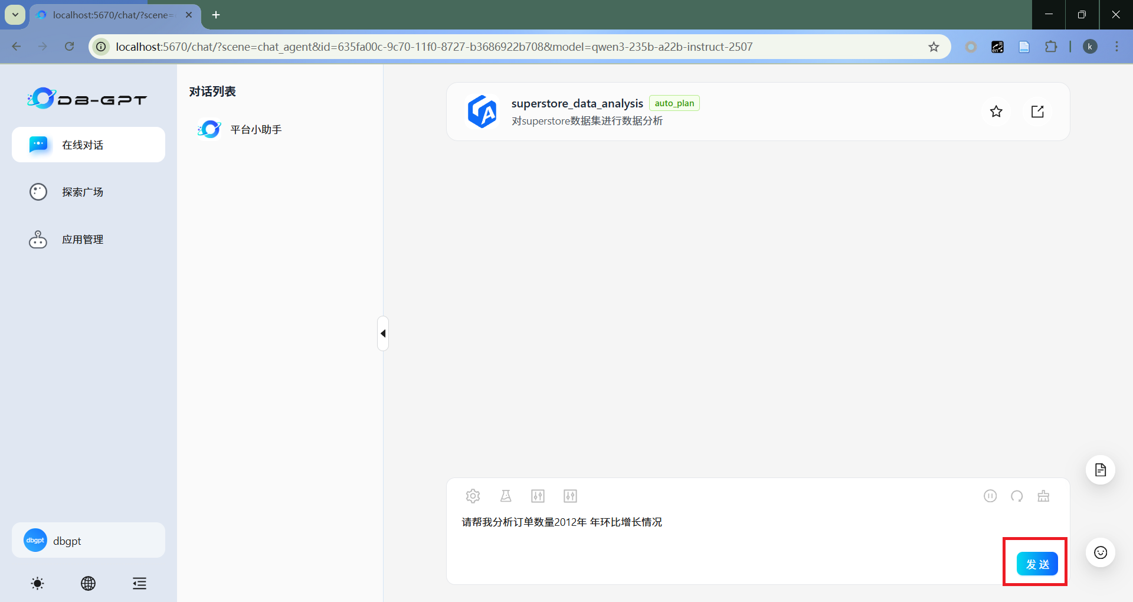Click the regenerate circular arrow icon

[1017, 496]
